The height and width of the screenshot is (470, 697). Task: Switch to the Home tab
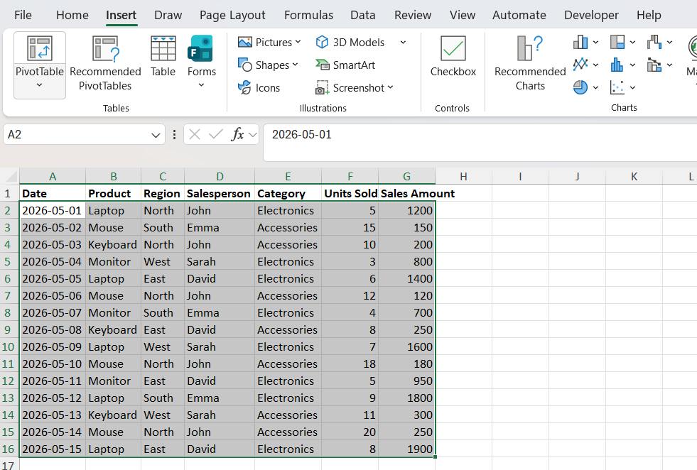(x=72, y=15)
